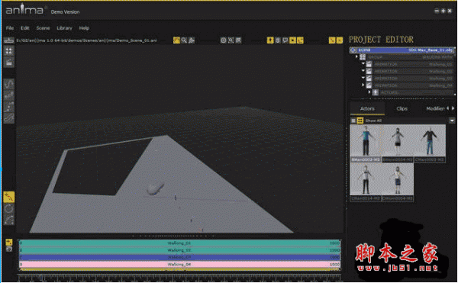This screenshot has width=458, height=283.
Task: Toggle the yellow path edit tool in the left sidebar
Action: click(x=8, y=198)
